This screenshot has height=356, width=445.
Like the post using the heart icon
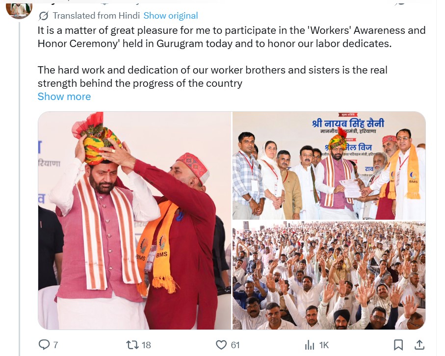click(x=221, y=345)
